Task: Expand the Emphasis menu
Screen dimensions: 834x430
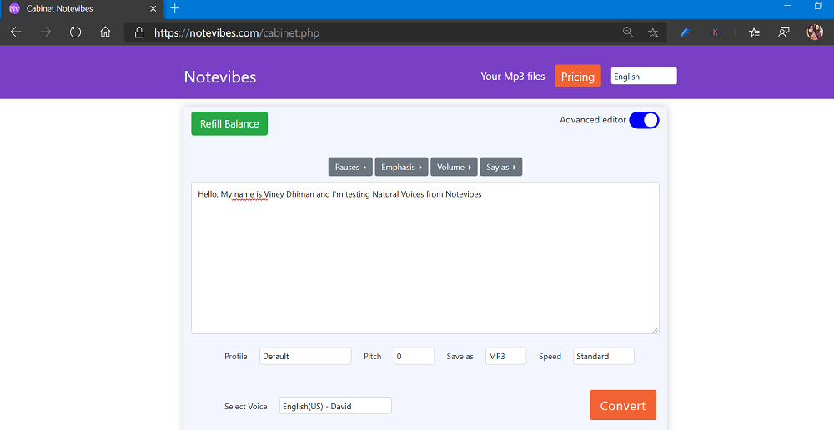Action: coord(402,167)
